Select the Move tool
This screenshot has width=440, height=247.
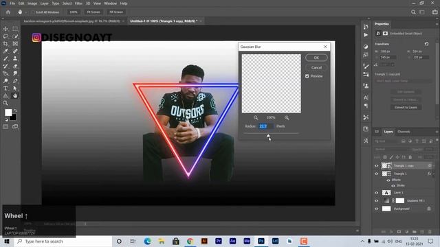(x=5, y=29)
